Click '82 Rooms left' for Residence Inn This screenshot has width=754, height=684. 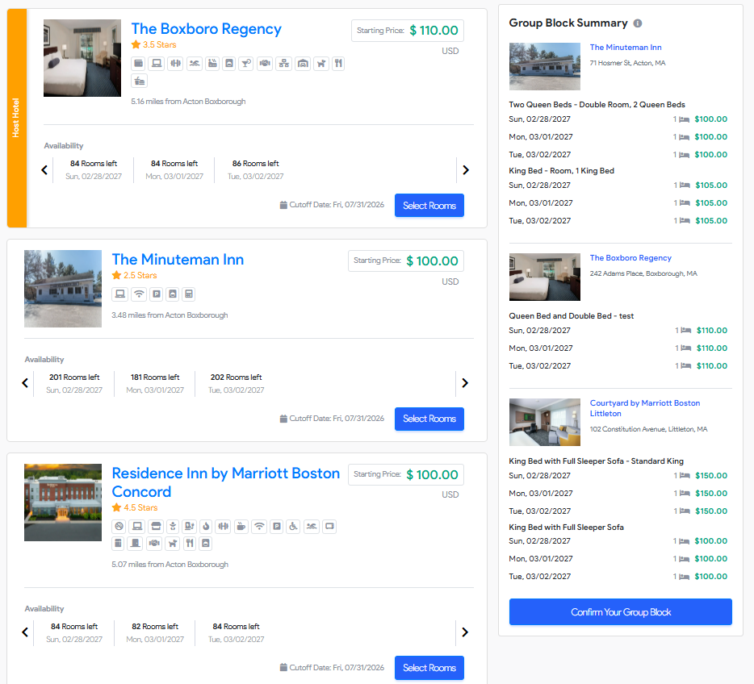coord(155,627)
